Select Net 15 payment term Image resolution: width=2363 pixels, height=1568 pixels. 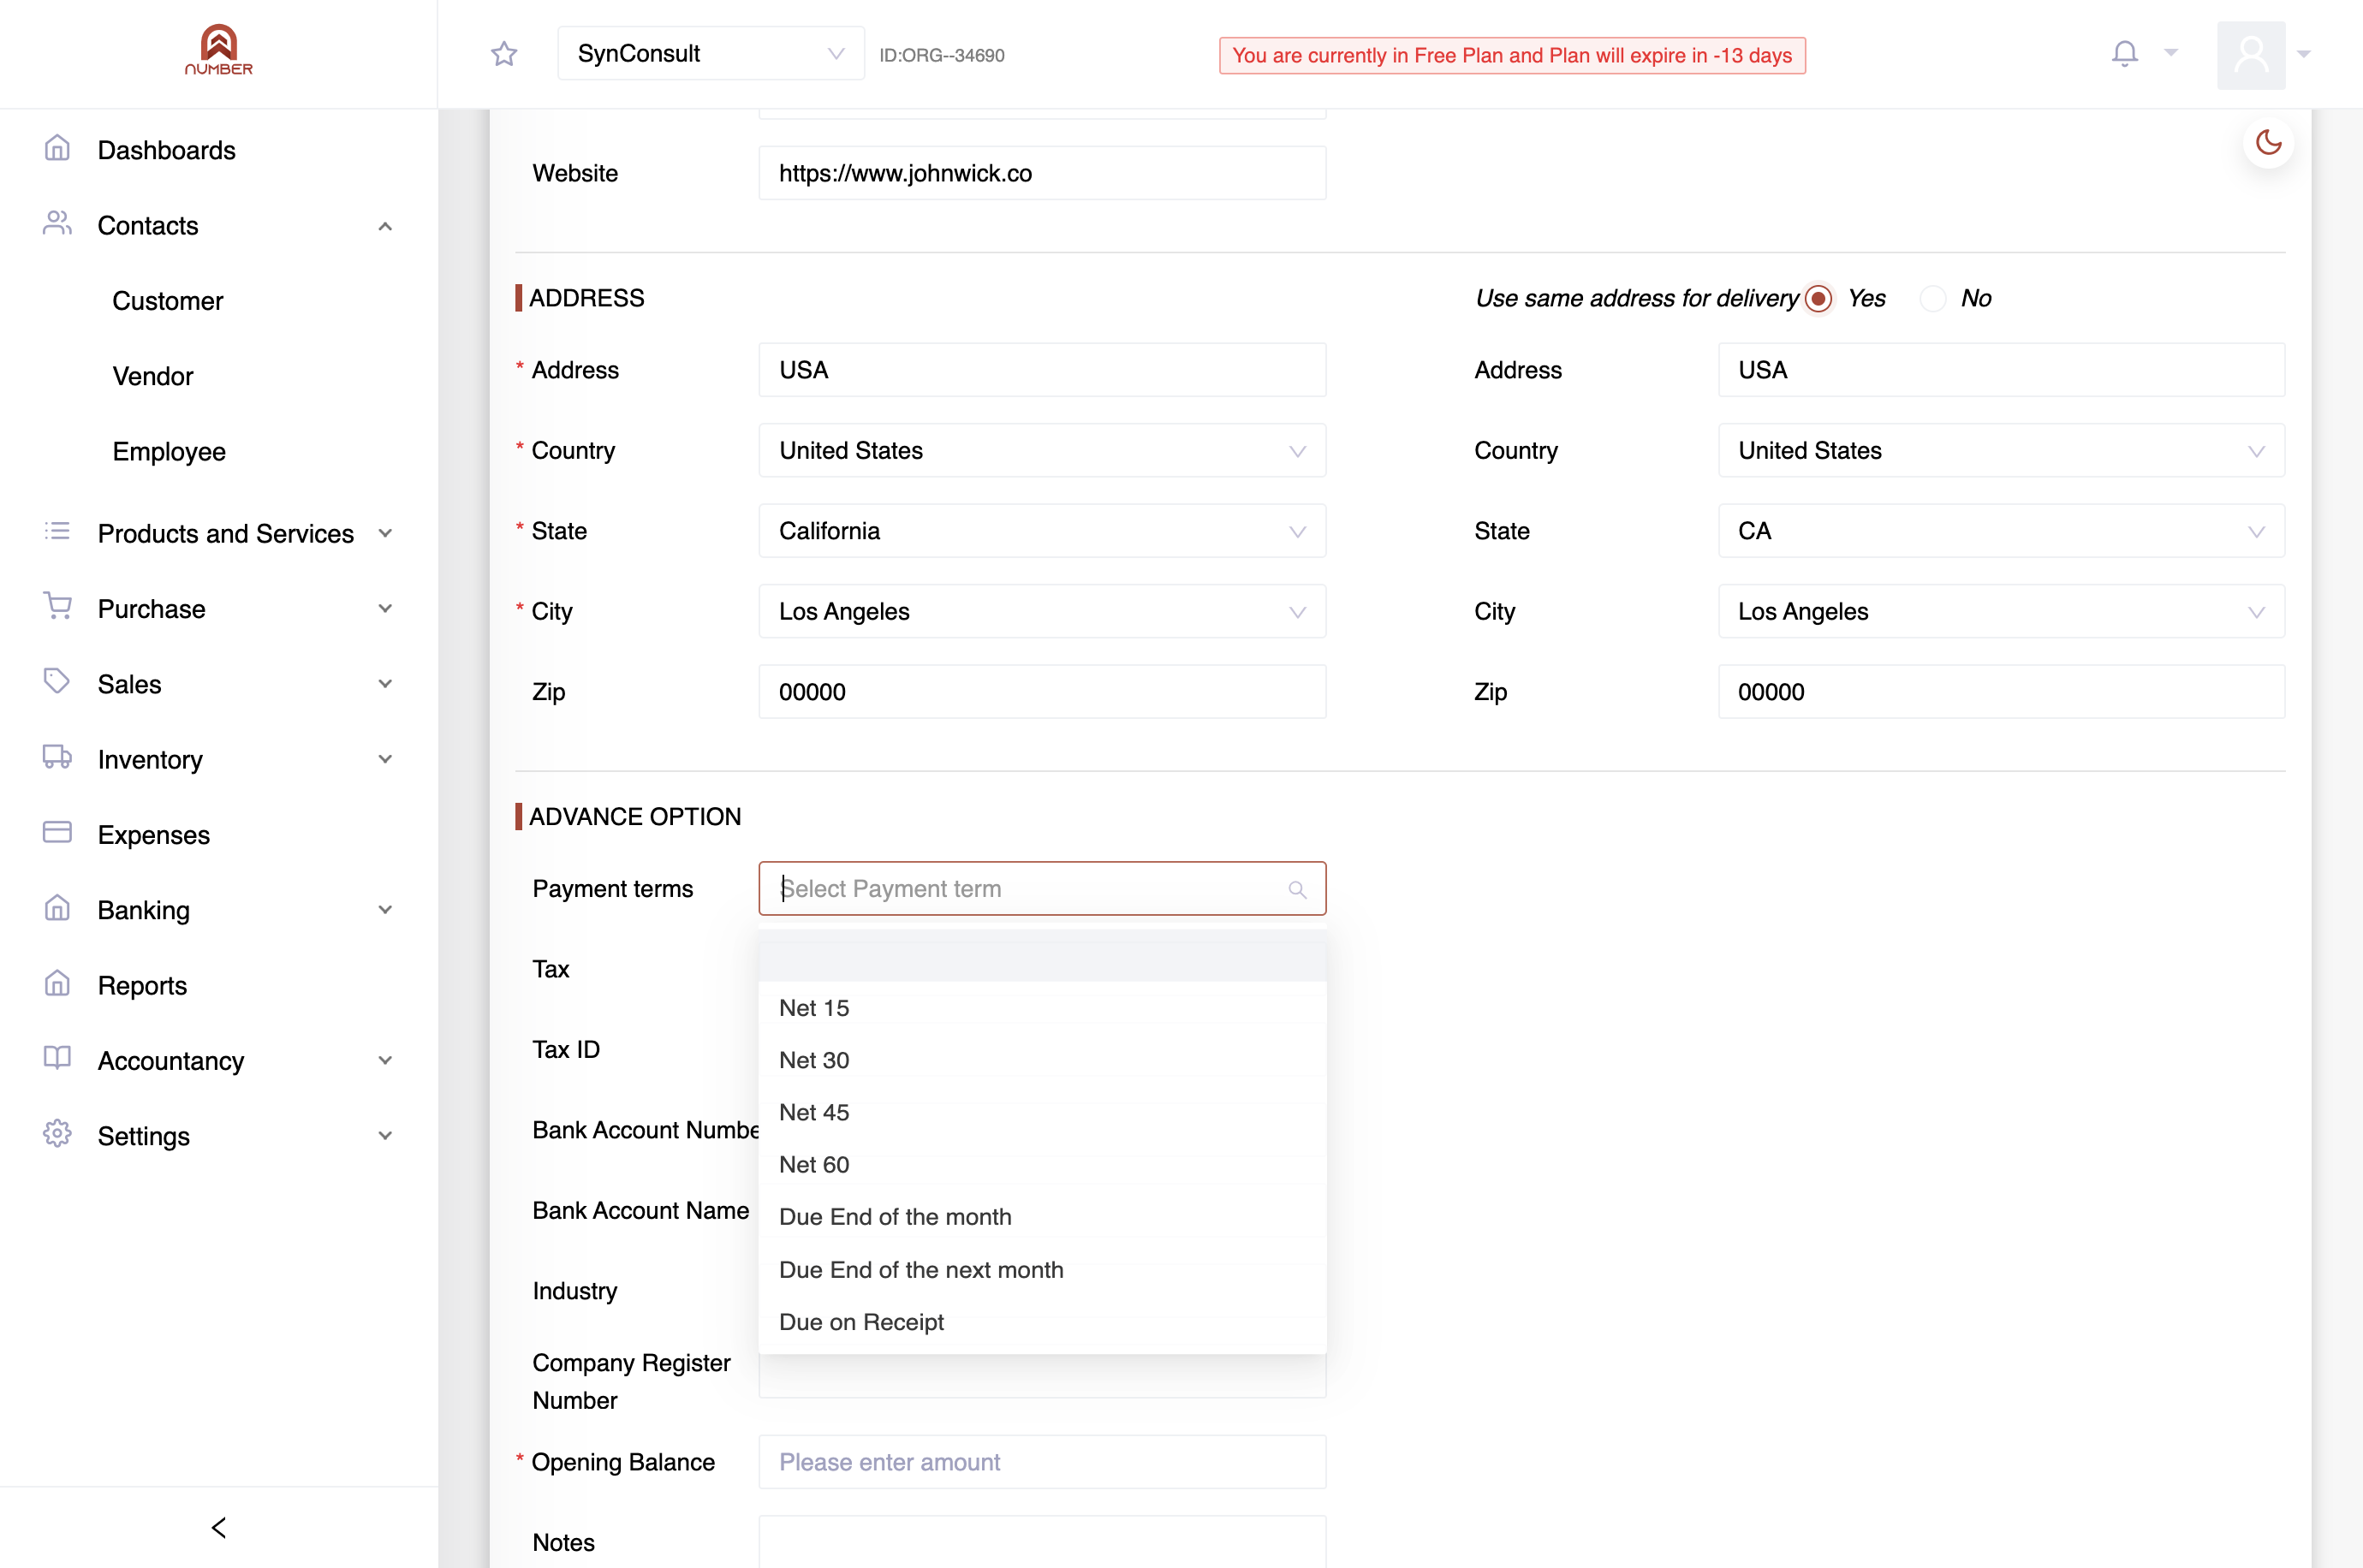(x=1042, y=1008)
